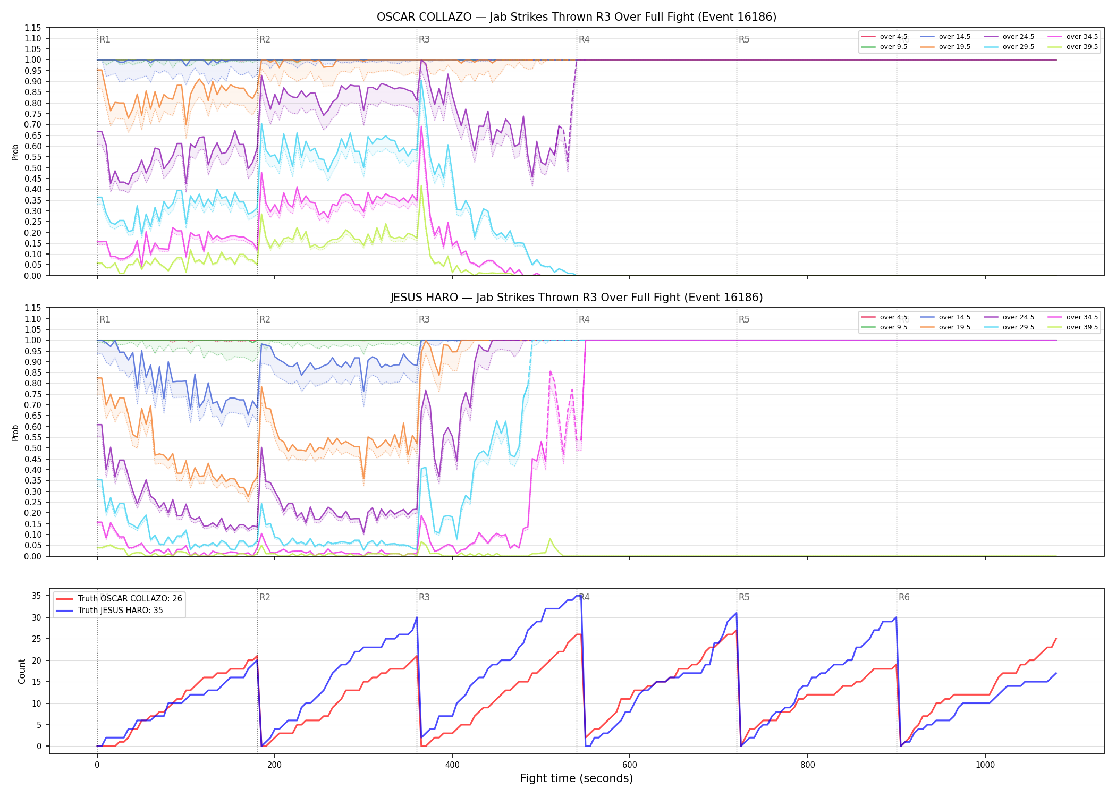Image resolution: width=1116 pixels, height=797 pixels.
Task: Click R5 round label in Count chart
Action: tap(744, 597)
